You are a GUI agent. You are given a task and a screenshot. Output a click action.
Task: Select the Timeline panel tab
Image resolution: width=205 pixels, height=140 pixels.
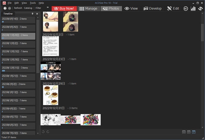(x=8, y=14)
